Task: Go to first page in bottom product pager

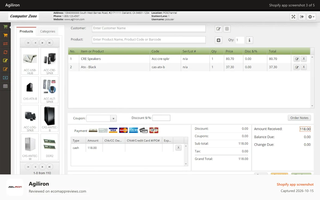Action: [x=28, y=167]
